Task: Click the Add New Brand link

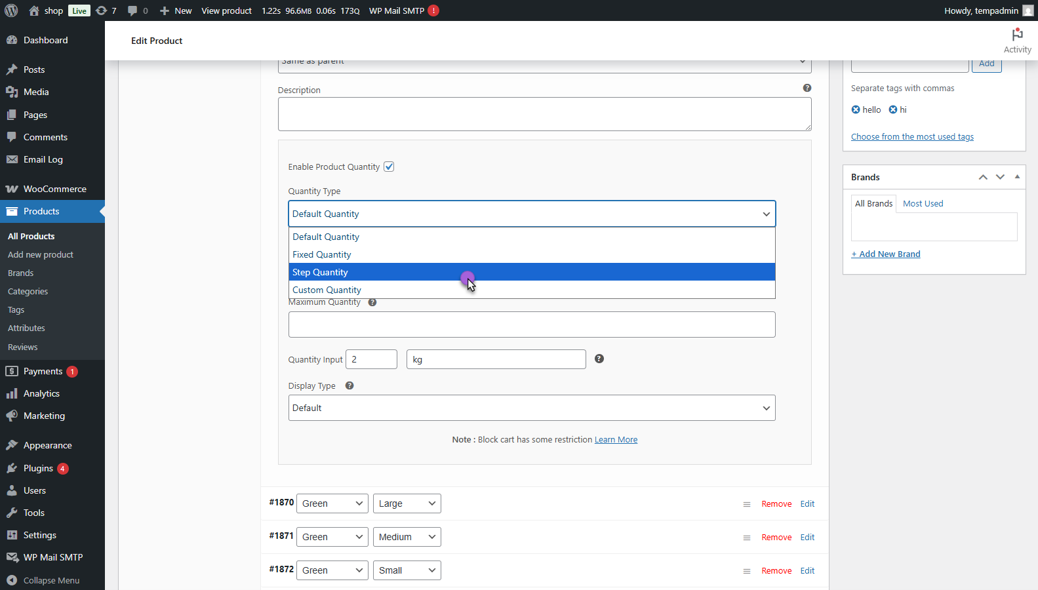Action: tap(886, 254)
